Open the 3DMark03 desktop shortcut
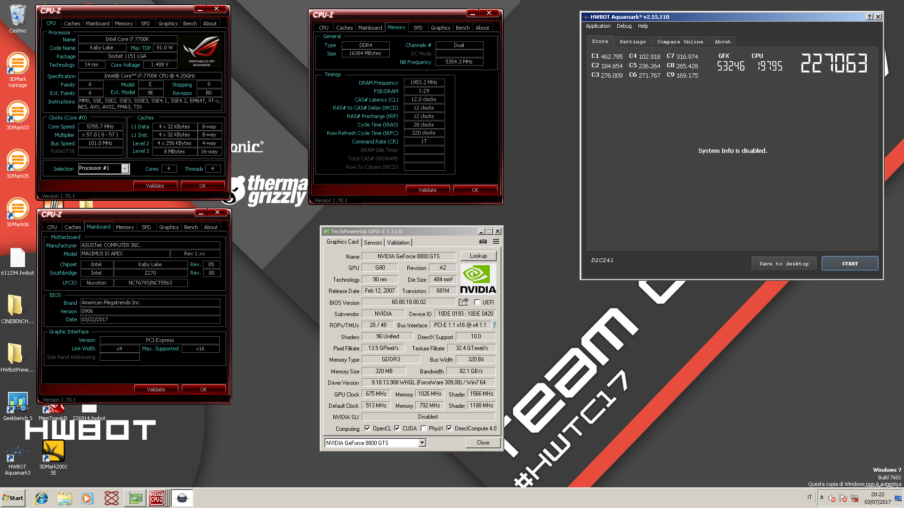Screen dimensions: 904x508 (x=17, y=115)
